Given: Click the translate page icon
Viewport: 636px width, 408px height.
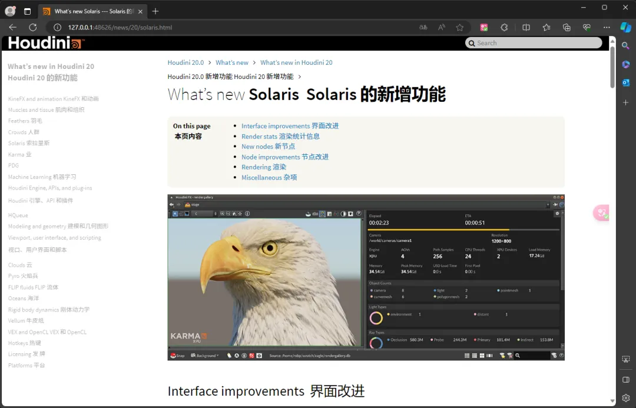Looking at the screenshot, I should coord(423,28).
